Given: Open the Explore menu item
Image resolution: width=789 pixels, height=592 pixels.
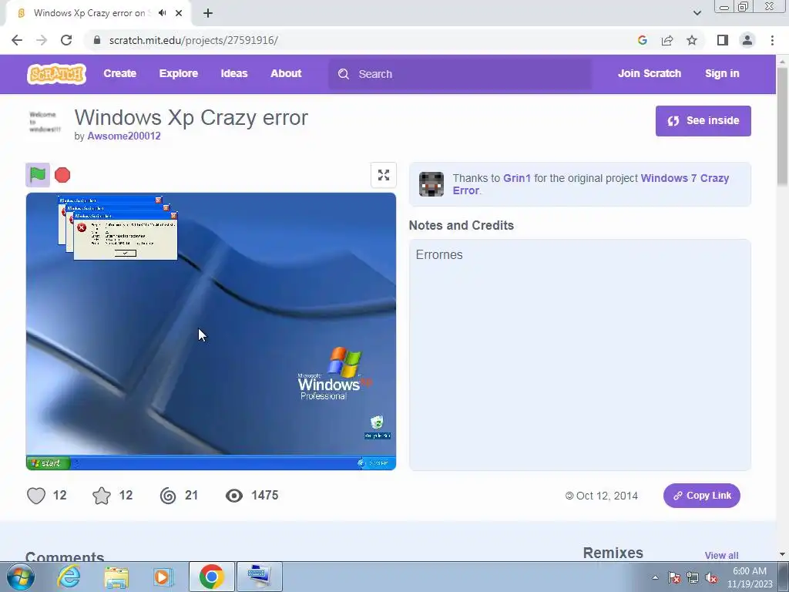Looking at the screenshot, I should [179, 73].
